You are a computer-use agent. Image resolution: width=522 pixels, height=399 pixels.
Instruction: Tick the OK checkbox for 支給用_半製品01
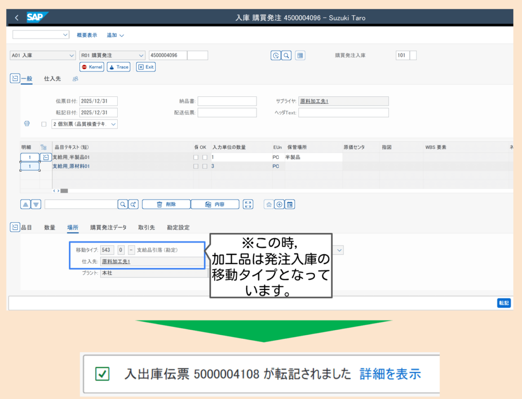[204, 157]
